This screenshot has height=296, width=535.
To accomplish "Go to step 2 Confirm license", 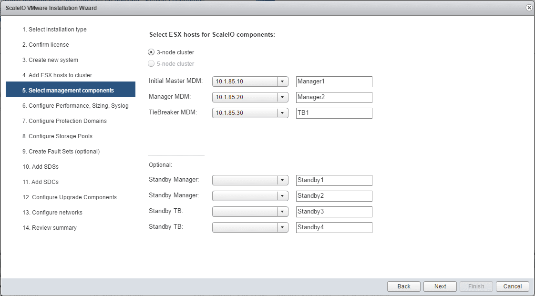I will point(46,45).
